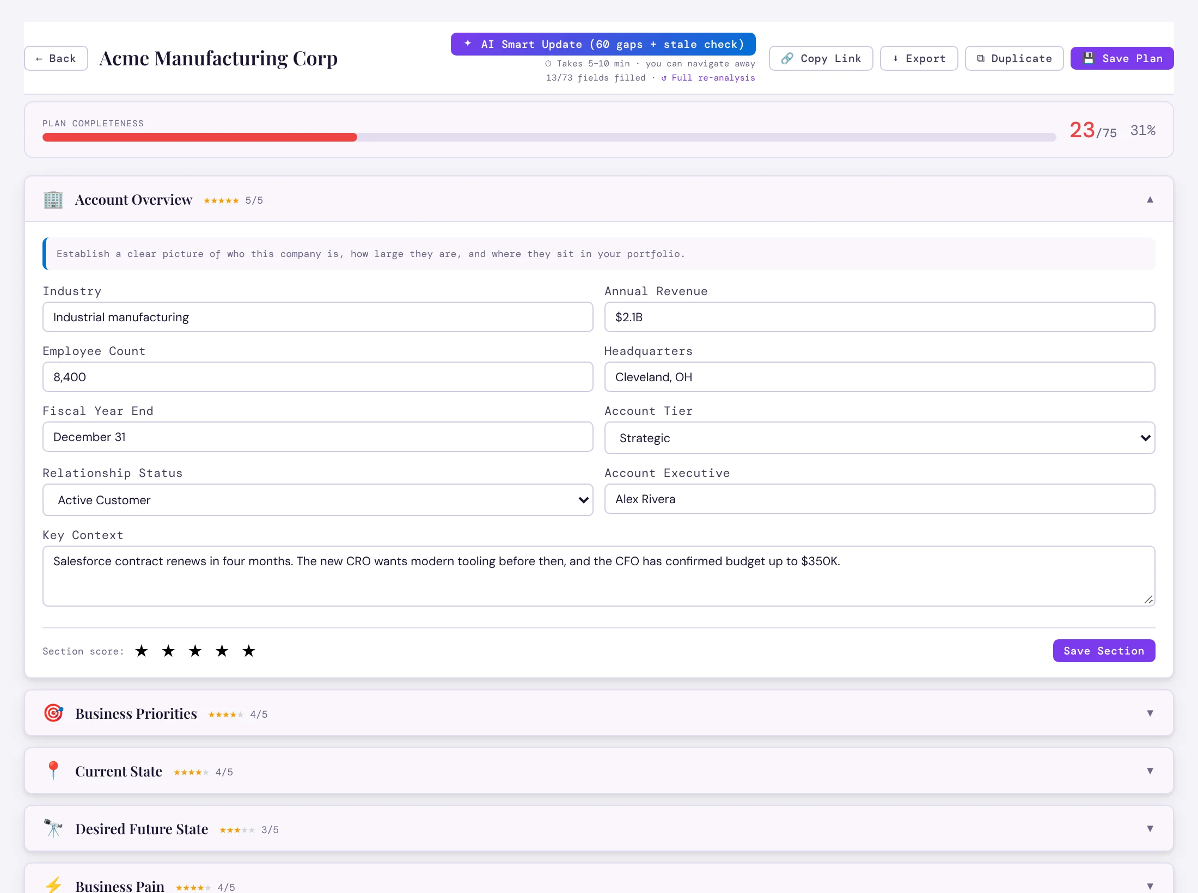Click the Business Priorities target icon

(53, 713)
